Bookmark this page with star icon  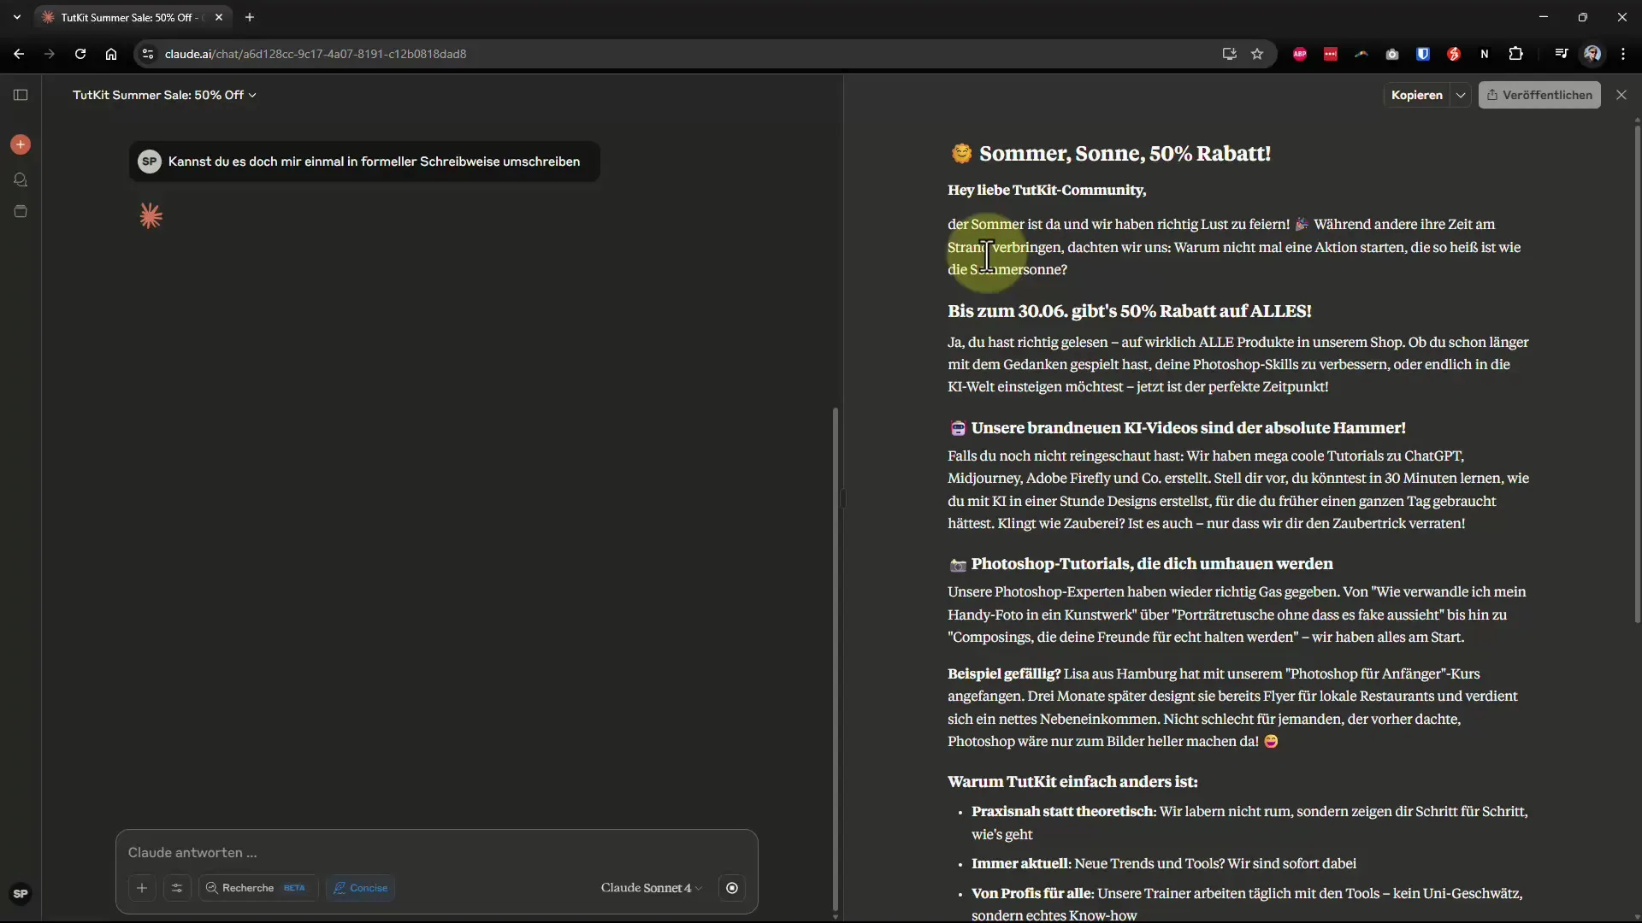[x=1257, y=54]
